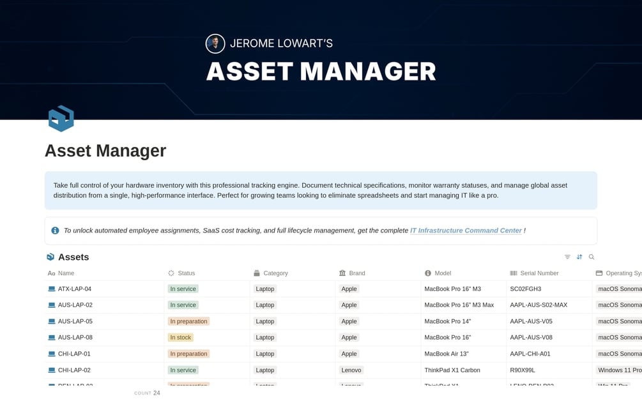Click the blue cube page icon
Viewport: 642px width, 401px height.
coord(61,118)
